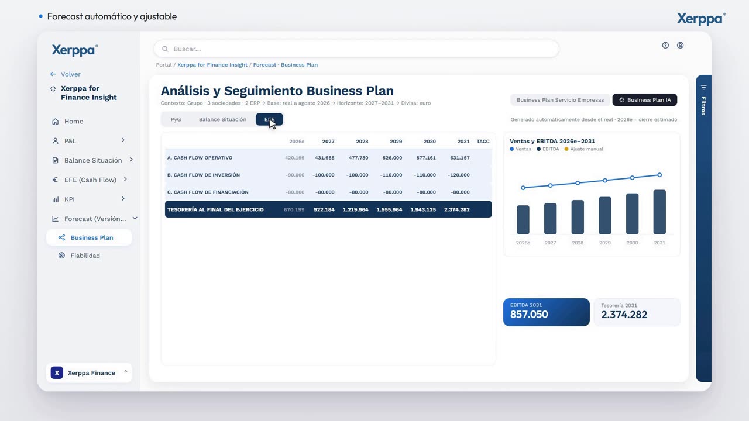Viewport: 749px width, 421px height.
Task: Click the help question mark icon
Action: (x=665, y=45)
